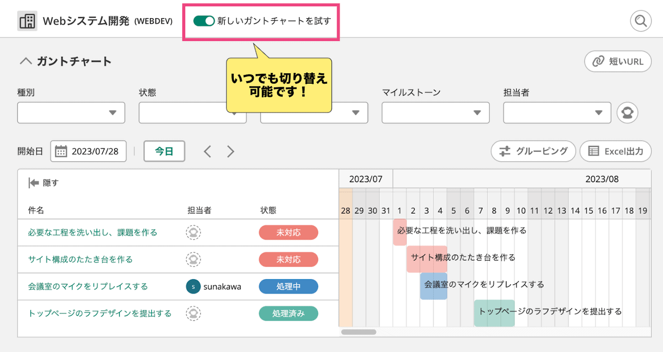Click the red Gantt bar for 必要な工程を洗い出し

point(399,232)
